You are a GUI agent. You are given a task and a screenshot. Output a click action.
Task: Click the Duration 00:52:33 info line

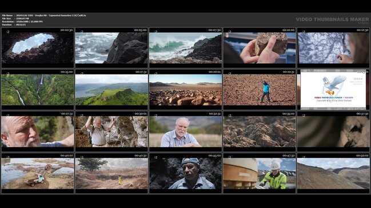[x=14, y=25]
